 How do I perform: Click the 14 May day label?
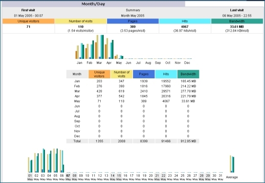click(112, 177)
